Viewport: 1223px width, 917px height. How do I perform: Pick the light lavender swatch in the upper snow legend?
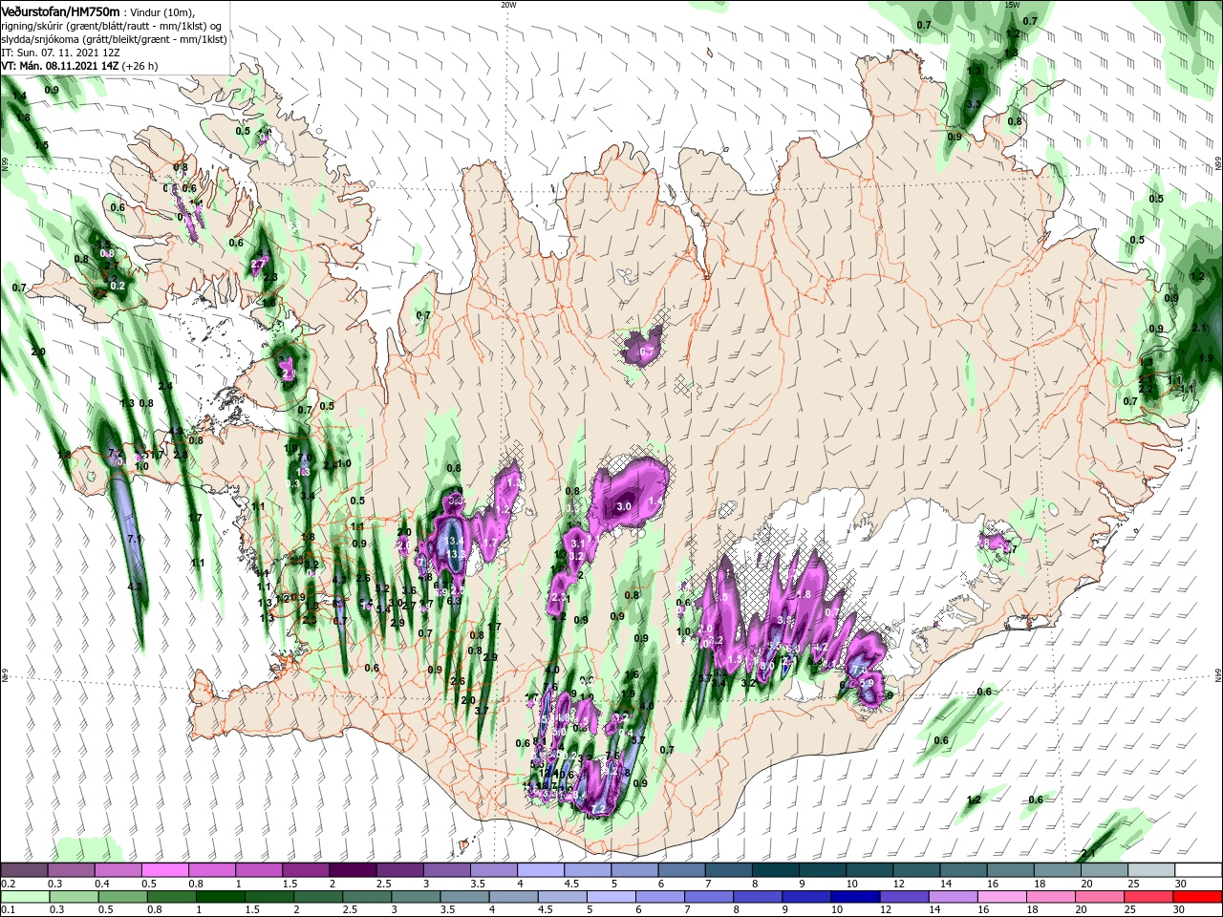541,870
